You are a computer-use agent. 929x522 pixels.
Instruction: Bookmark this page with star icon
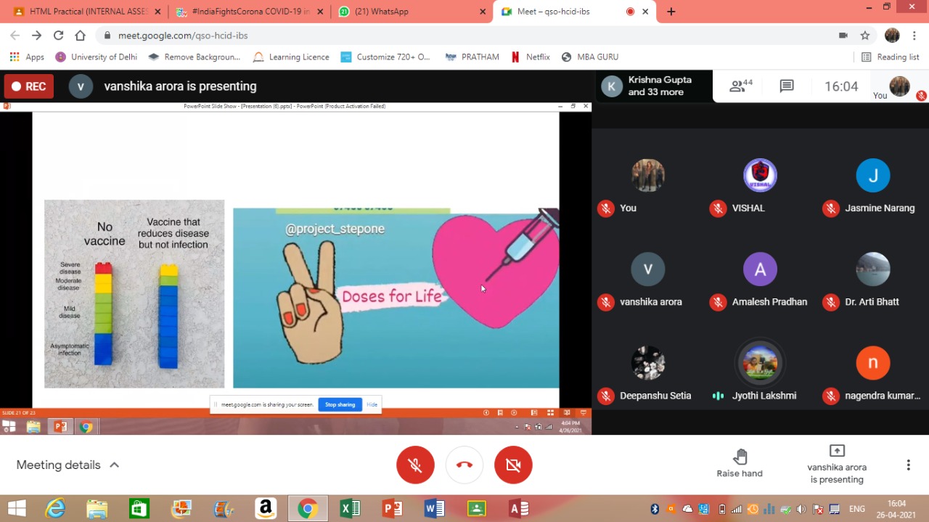(x=865, y=36)
